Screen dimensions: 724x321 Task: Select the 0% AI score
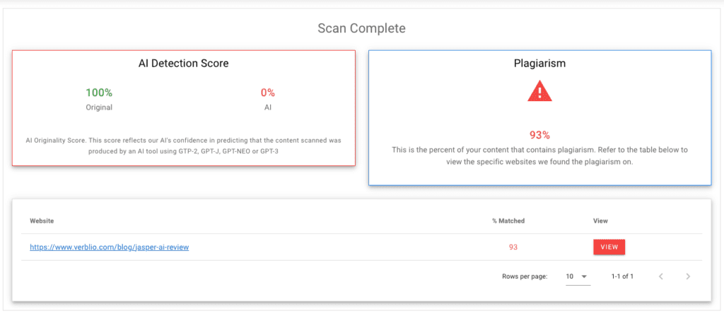point(267,93)
